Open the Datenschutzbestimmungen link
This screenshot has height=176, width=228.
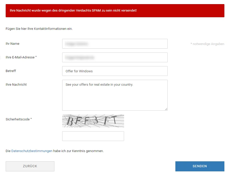pos(32,151)
